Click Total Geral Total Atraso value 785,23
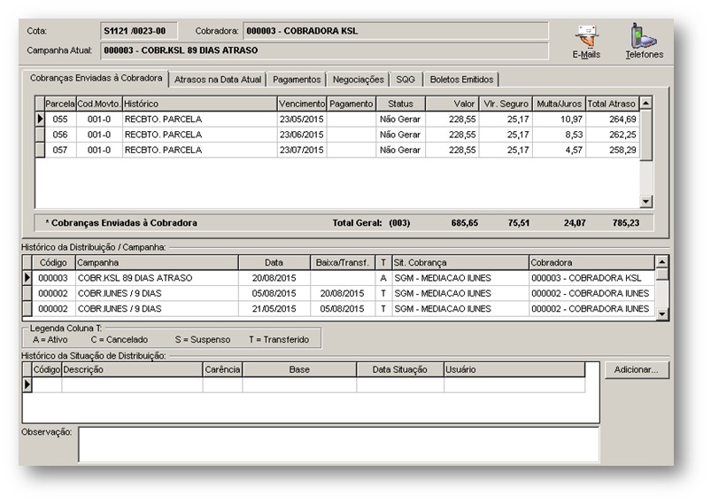Viewport: 711px width, 503px height. [626, 222]
